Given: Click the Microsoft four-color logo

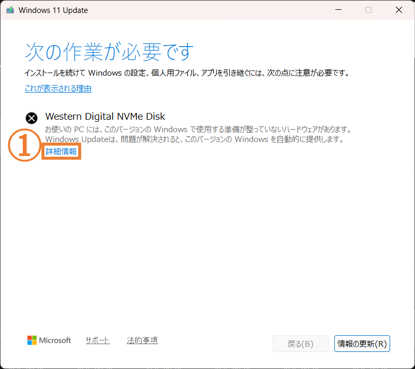Looking at the screenshot, I should point(32,340).
